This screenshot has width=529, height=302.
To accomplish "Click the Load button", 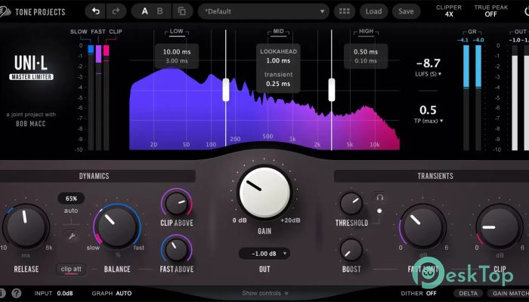I will (373, 11).
